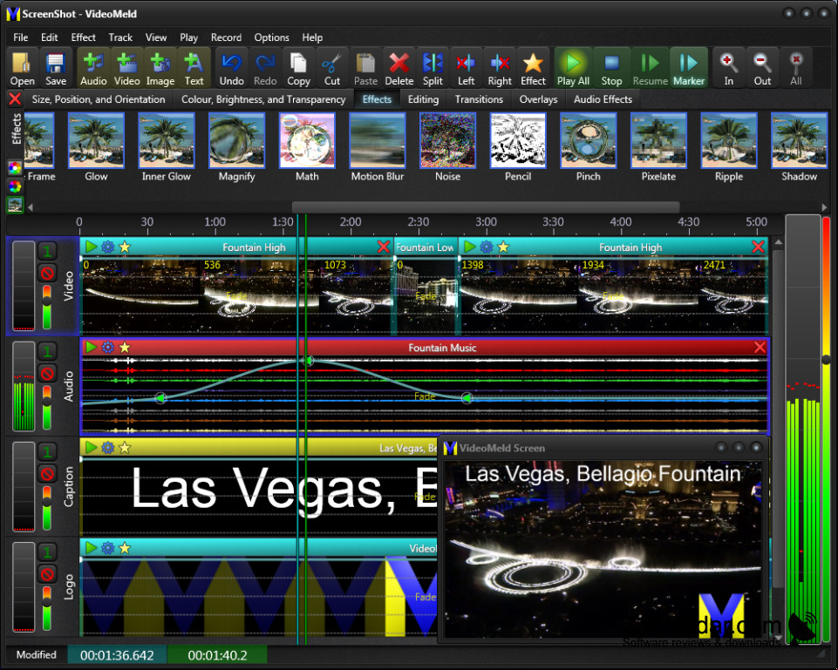The height and width of the screenshot is (670, 838).
Task: Start playback with Play All
Action: (573, 68)
